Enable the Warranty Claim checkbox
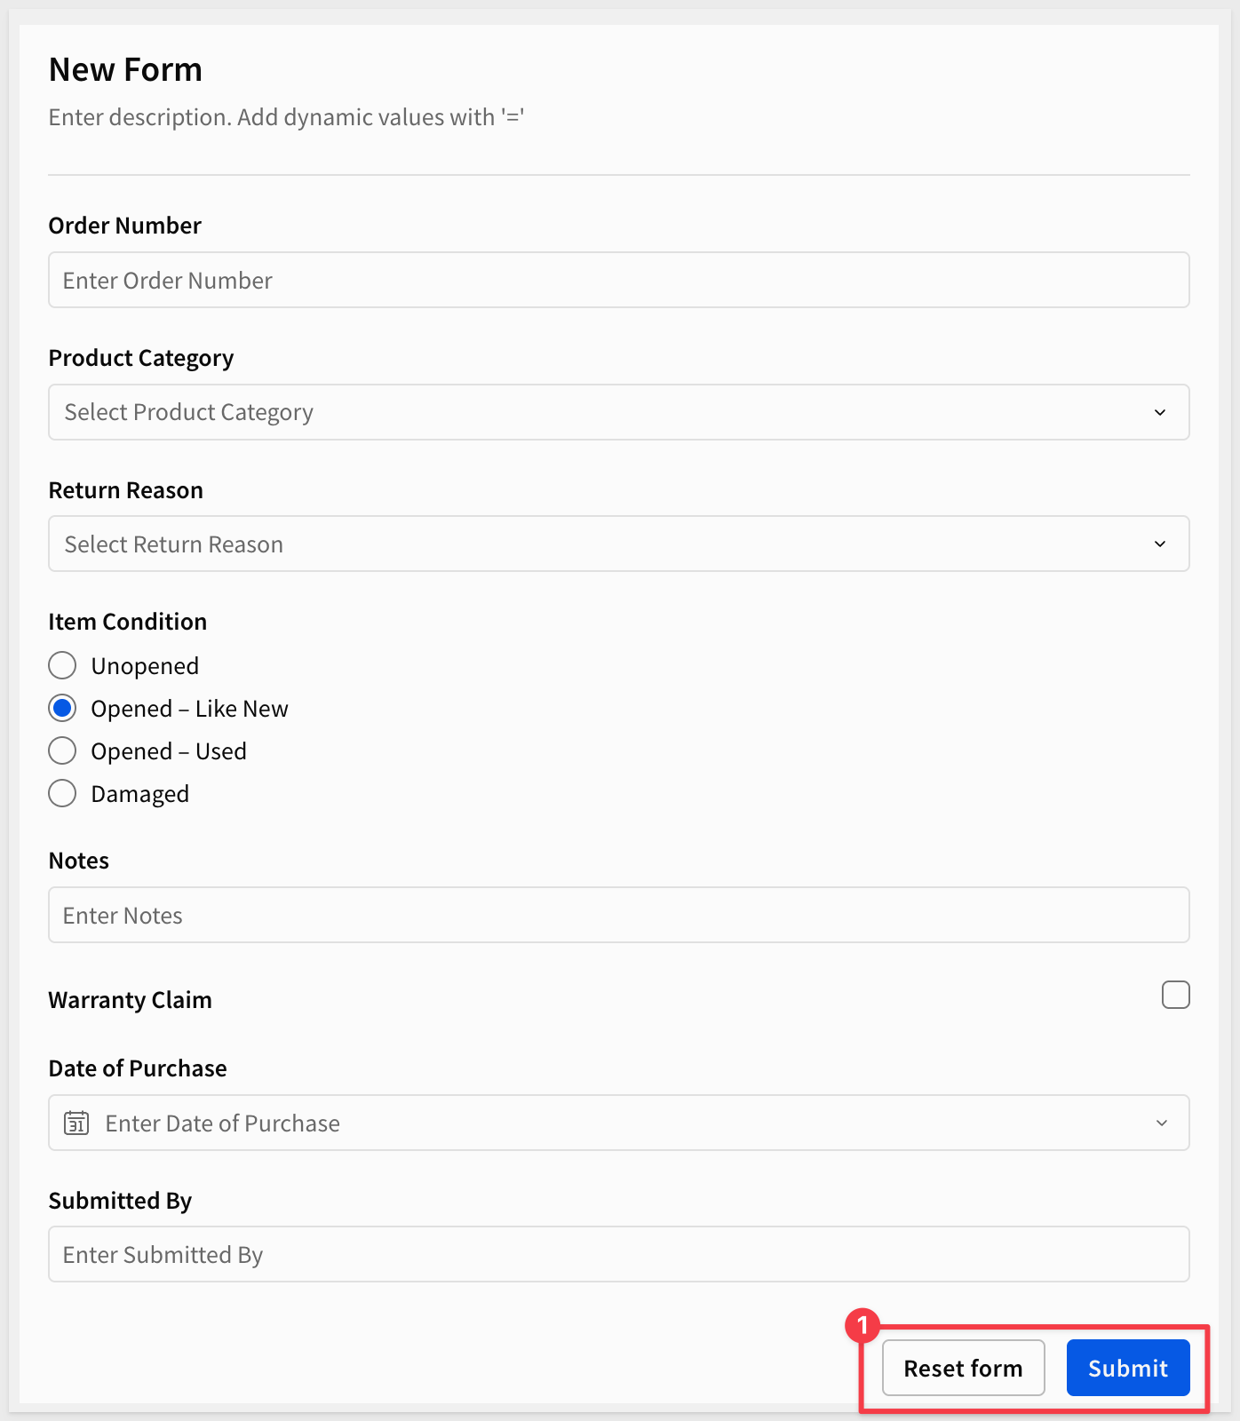Screen dimensions: 1240x1421 pos(1175,995)
